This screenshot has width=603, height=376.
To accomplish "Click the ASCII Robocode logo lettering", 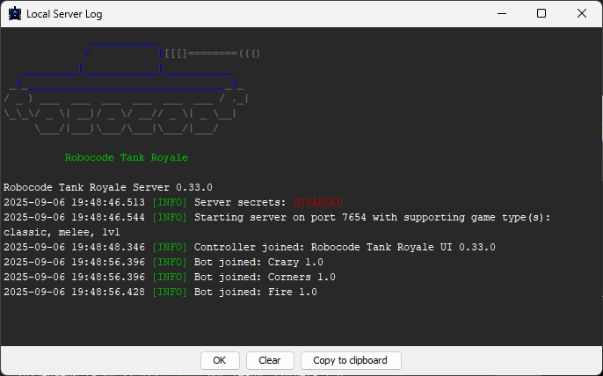I will pos(127,112).
